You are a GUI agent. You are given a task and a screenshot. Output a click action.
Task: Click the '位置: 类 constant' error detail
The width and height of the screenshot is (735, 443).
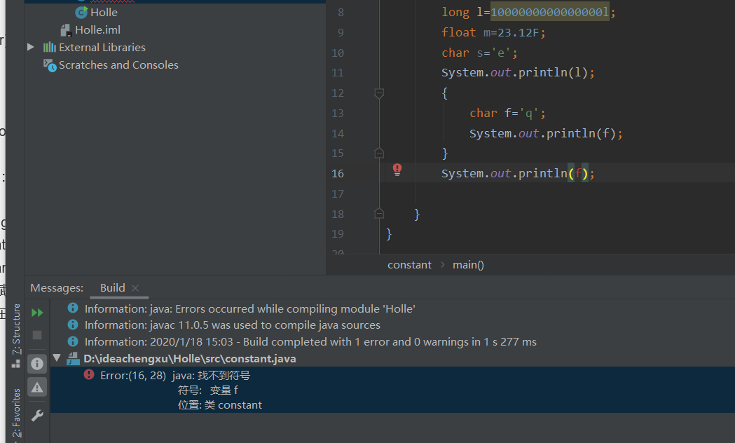point(220,405)
